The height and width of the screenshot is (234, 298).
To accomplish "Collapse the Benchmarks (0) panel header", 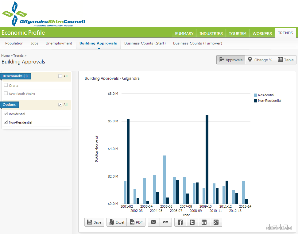I will click(x=15, y=76).
